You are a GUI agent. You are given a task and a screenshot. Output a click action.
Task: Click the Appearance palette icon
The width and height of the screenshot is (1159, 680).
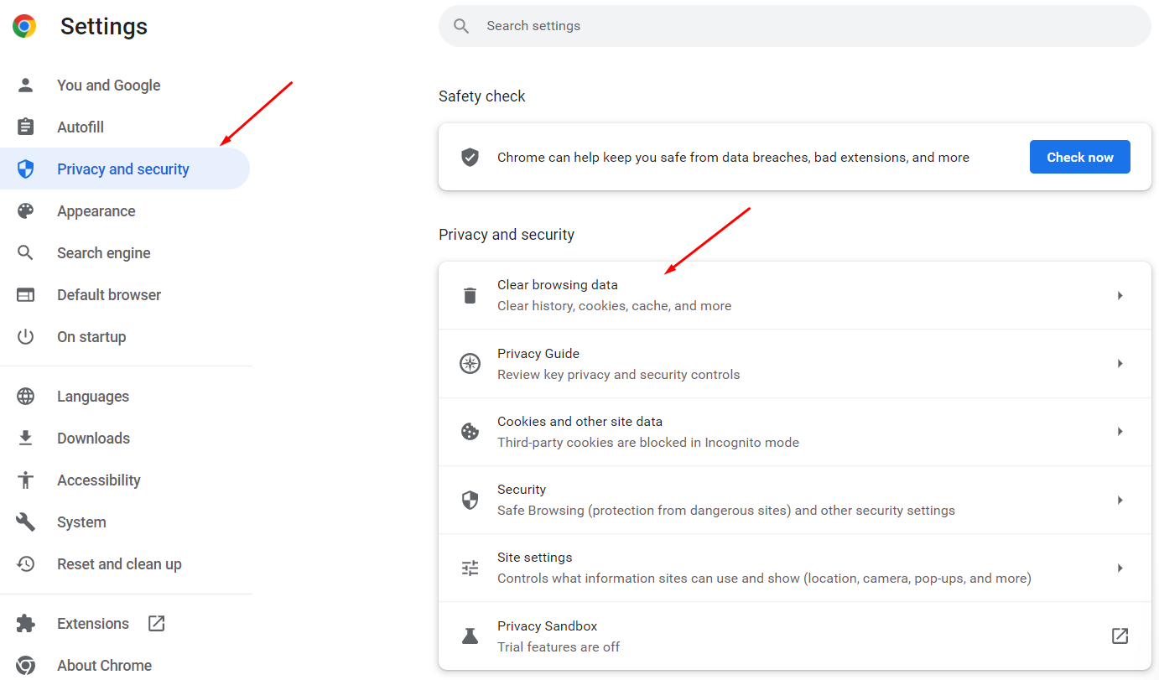[25, 210]
